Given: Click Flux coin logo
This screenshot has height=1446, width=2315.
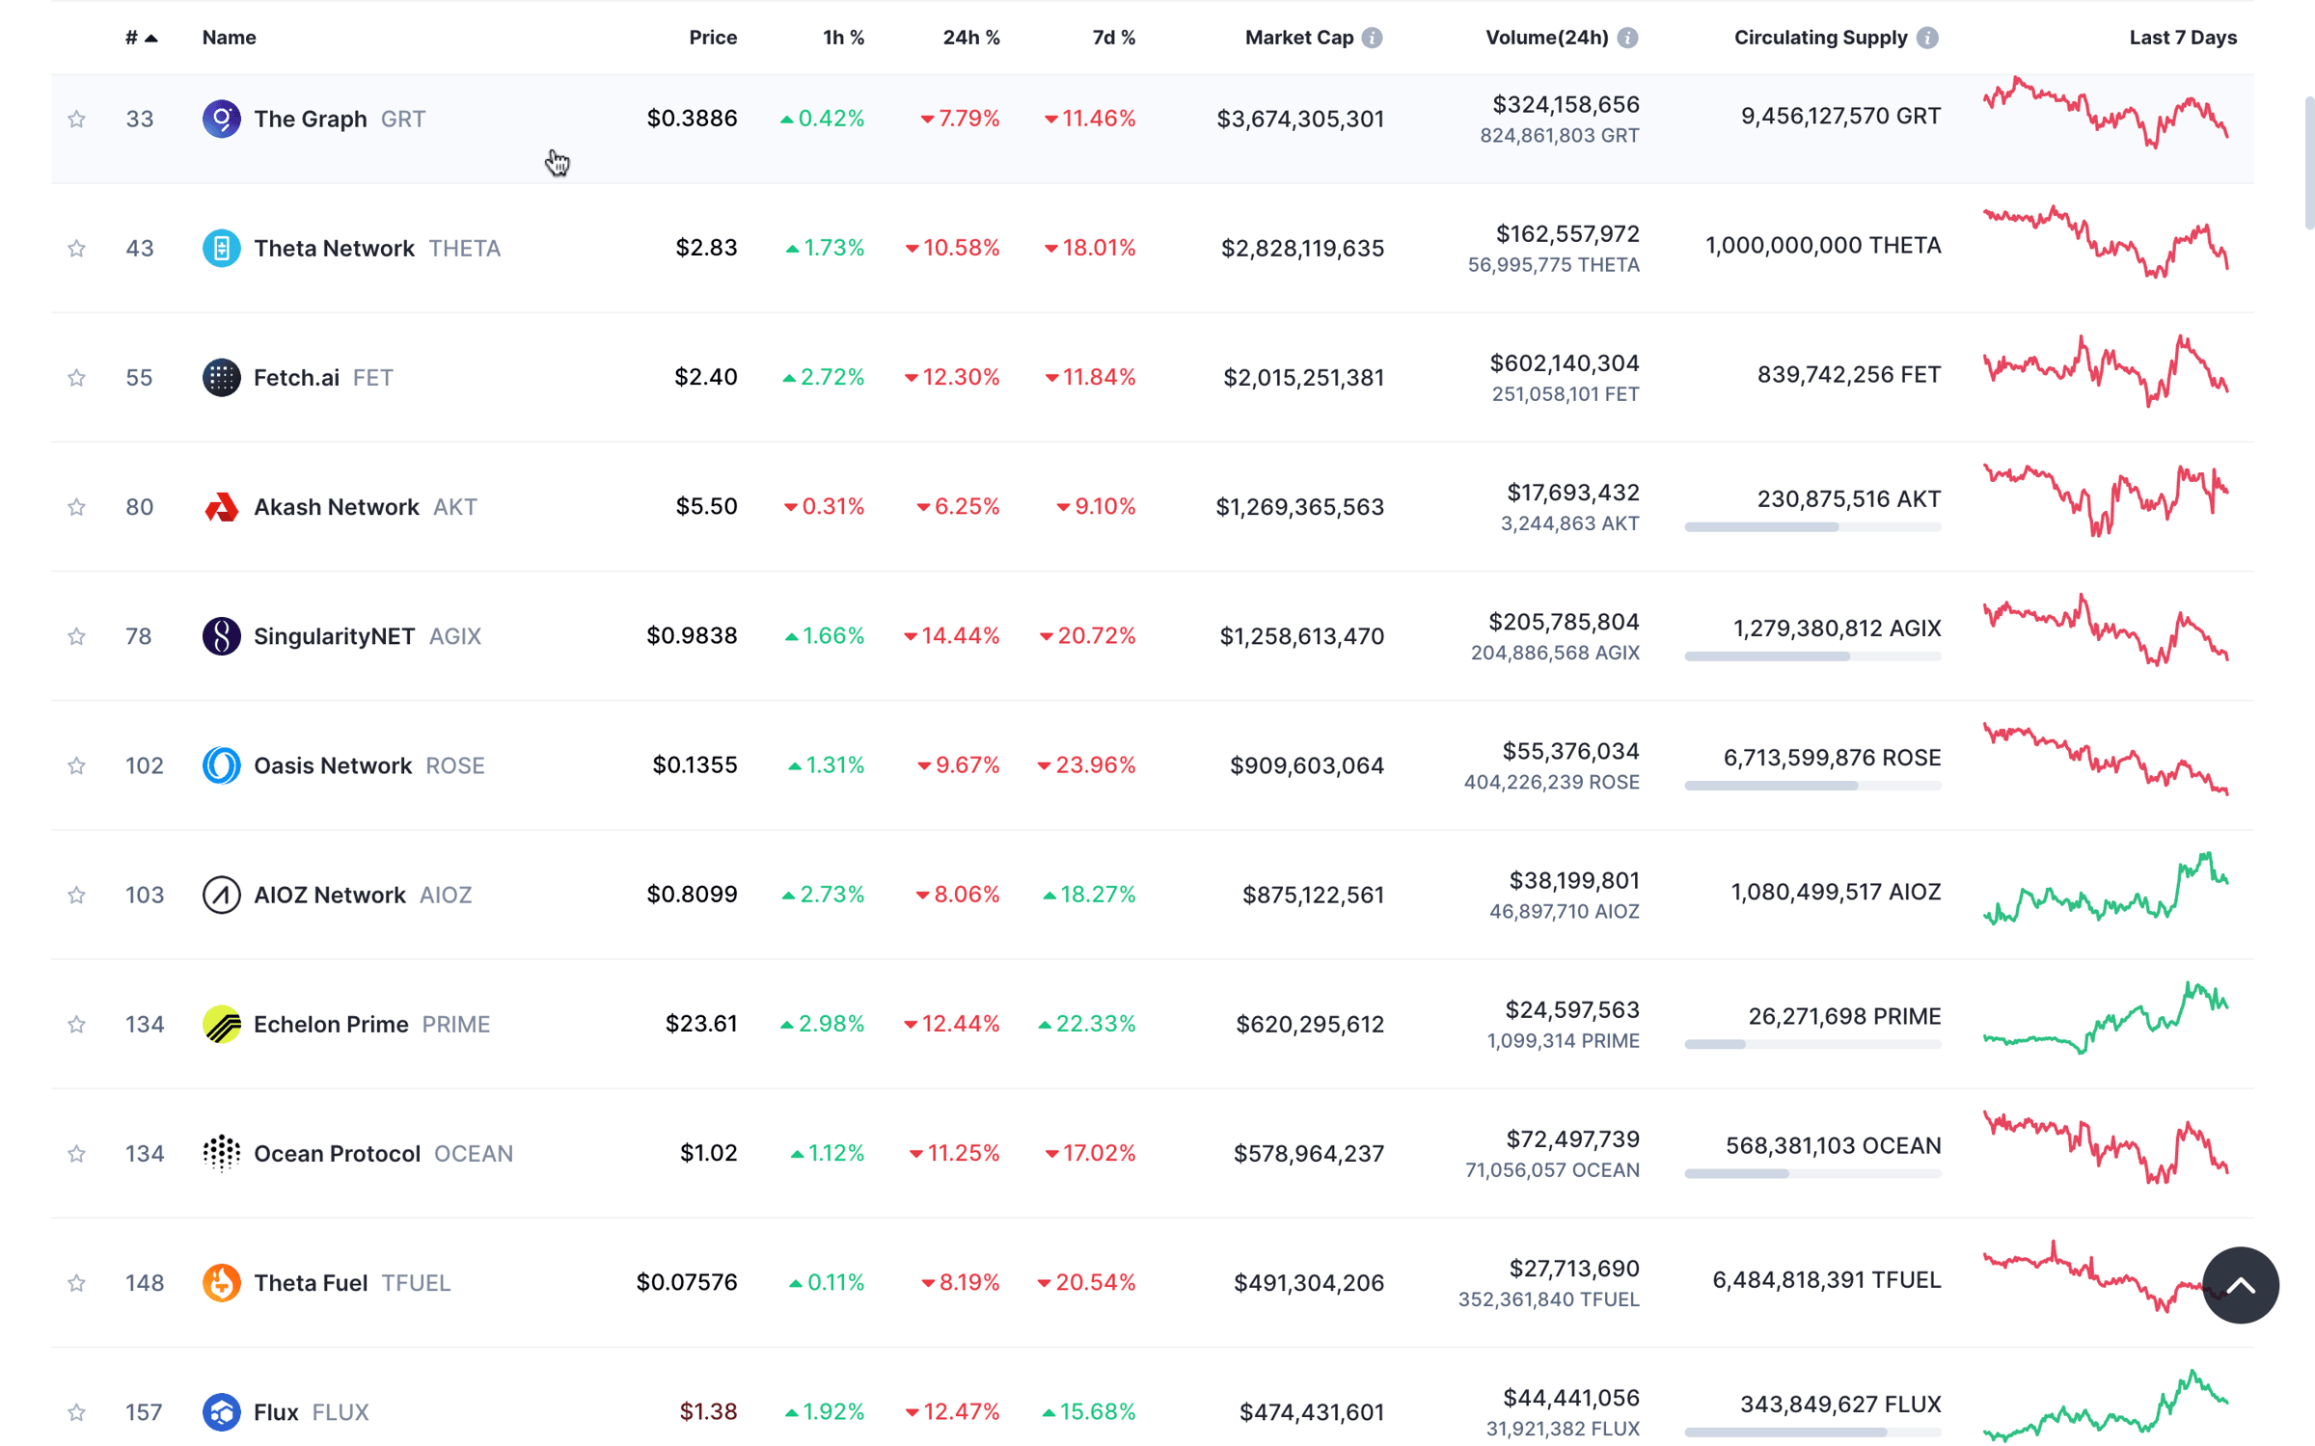Looking at the screenshot, I should point(221,1411).
